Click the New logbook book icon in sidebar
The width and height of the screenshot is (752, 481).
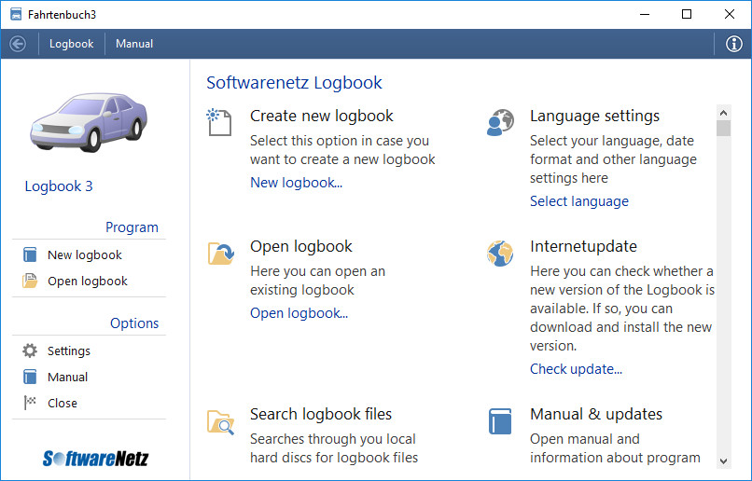click(30, 254)
